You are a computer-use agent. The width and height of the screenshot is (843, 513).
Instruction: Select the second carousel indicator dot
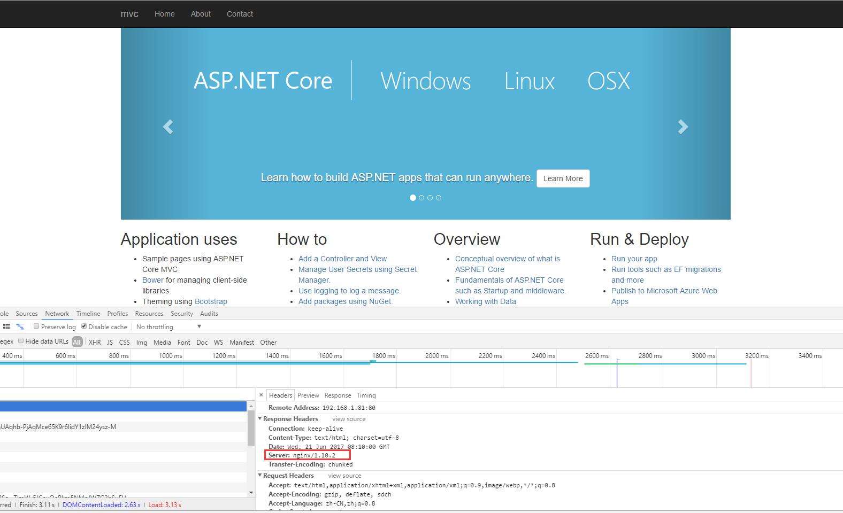pos(421,198)
